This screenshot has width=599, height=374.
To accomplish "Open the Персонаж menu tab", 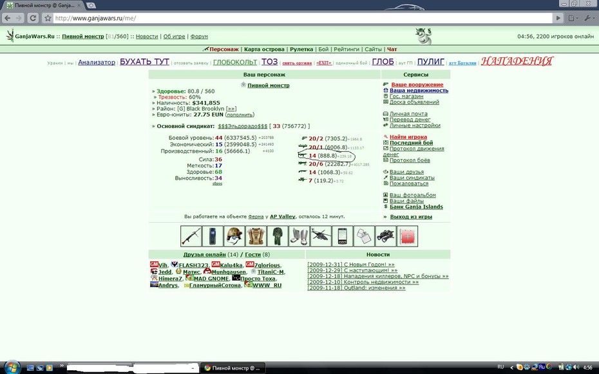I will pos(224,49).
